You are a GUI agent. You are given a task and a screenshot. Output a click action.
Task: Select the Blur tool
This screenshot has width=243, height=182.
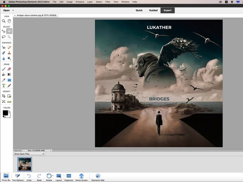click(4, 59)
